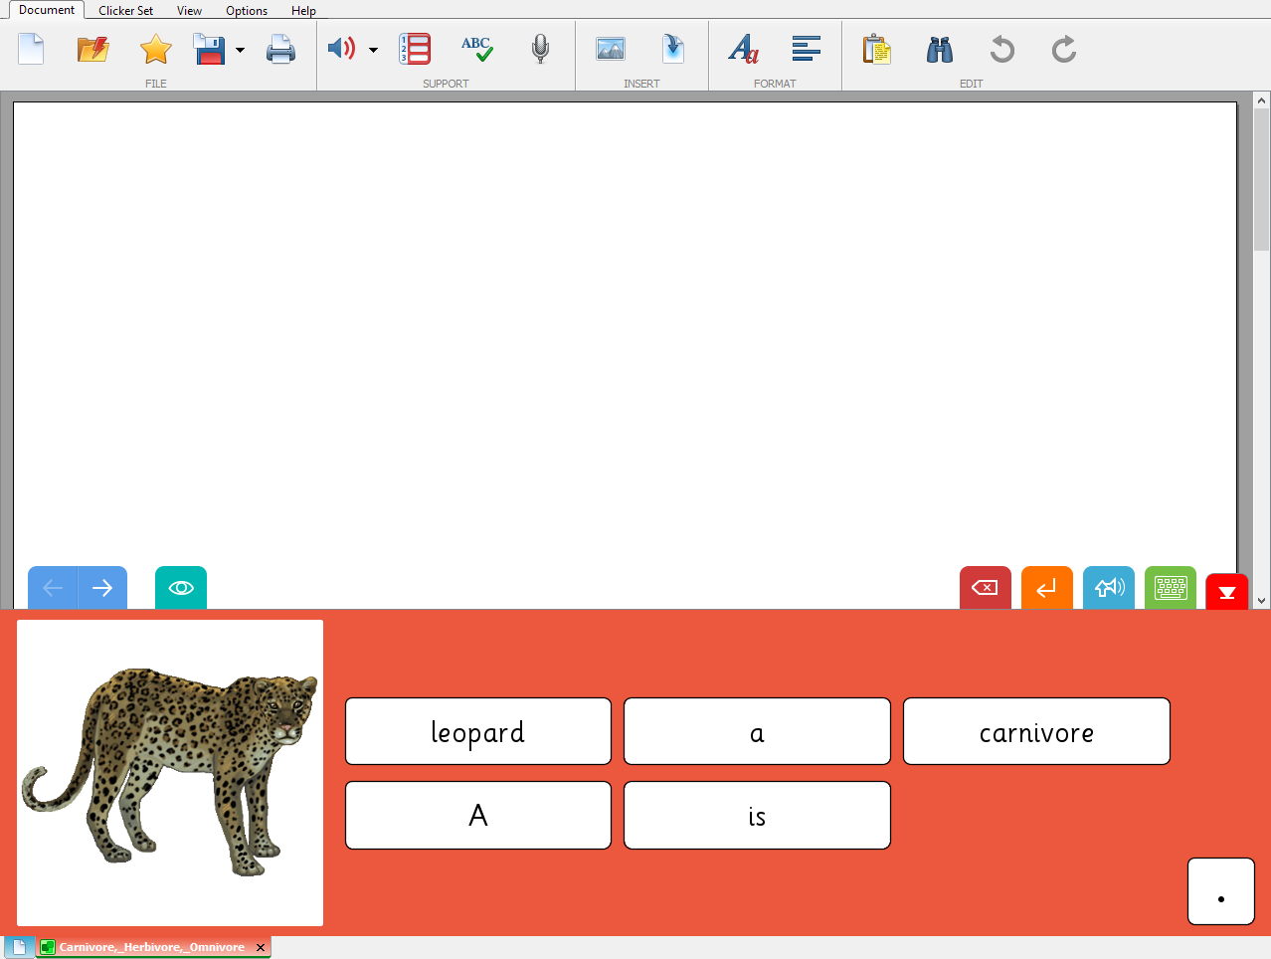Expand the save options dropdown arrow
Screen dimensions: 1271x959
240,50
